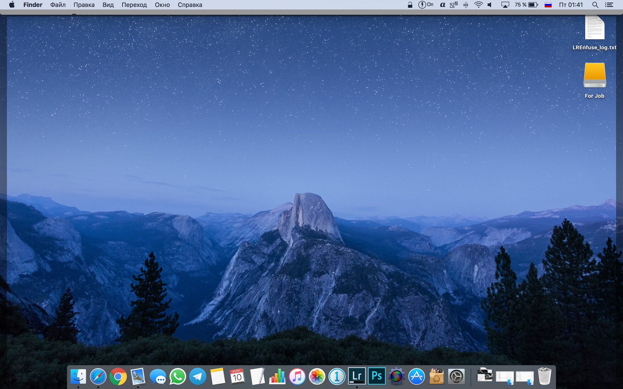The image size is (623, 389).
Task: Toggle the Wi-Fi status menu
Action: coord(478,5)
